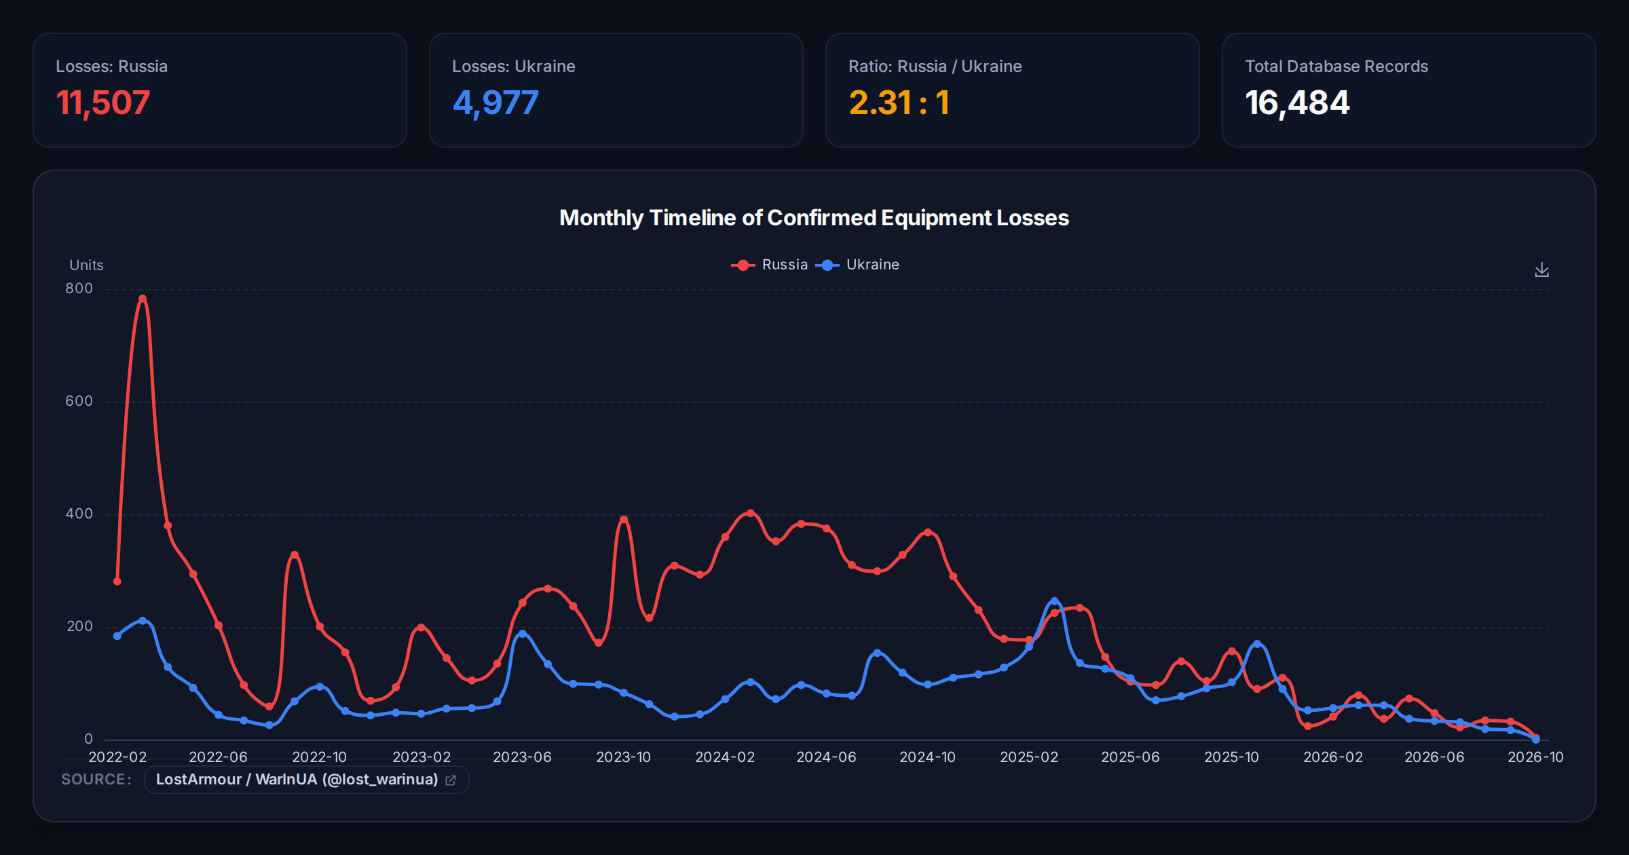Click the 2023-06 x-axis label
The image size is (1629, 855).
pyautogui.click(x=522, y=757)
